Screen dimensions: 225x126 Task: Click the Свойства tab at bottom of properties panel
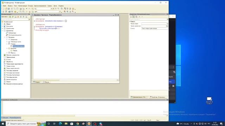[x=157, y=97]
